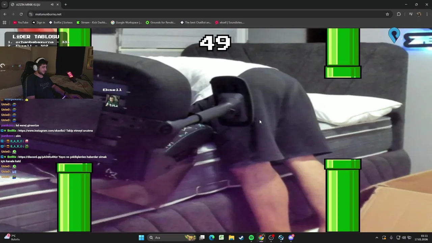Open the Chrome profile avatar
This screenshot has height=243, width=432.
tap(419, 14)
